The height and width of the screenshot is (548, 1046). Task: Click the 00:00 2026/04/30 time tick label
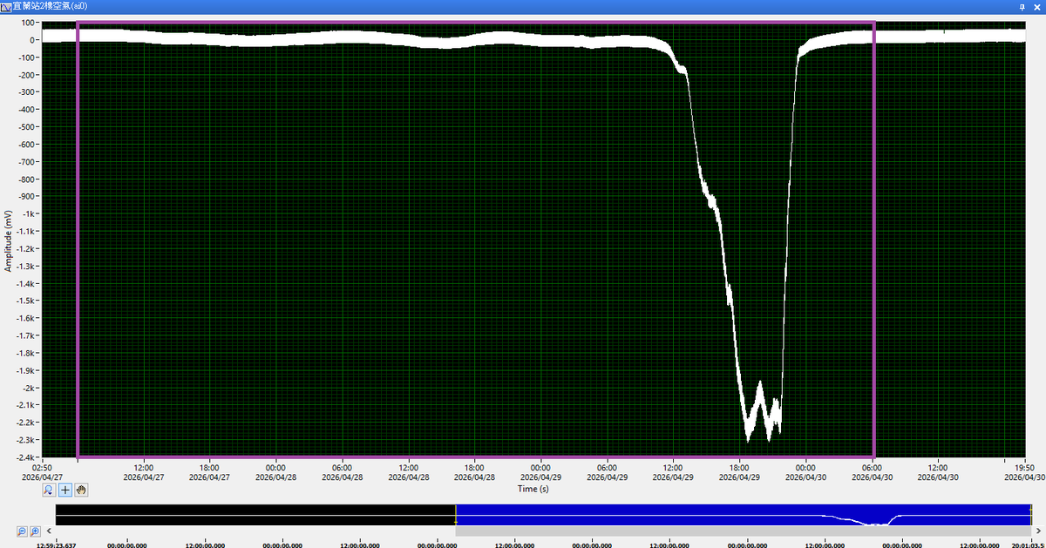click(x=805, y=471)
